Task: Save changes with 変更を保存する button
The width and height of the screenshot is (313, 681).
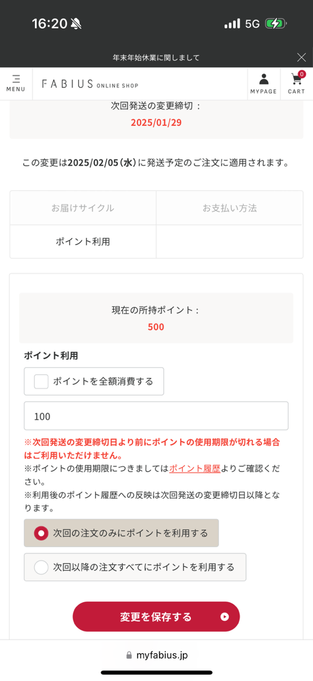Action: coord(156,617)
